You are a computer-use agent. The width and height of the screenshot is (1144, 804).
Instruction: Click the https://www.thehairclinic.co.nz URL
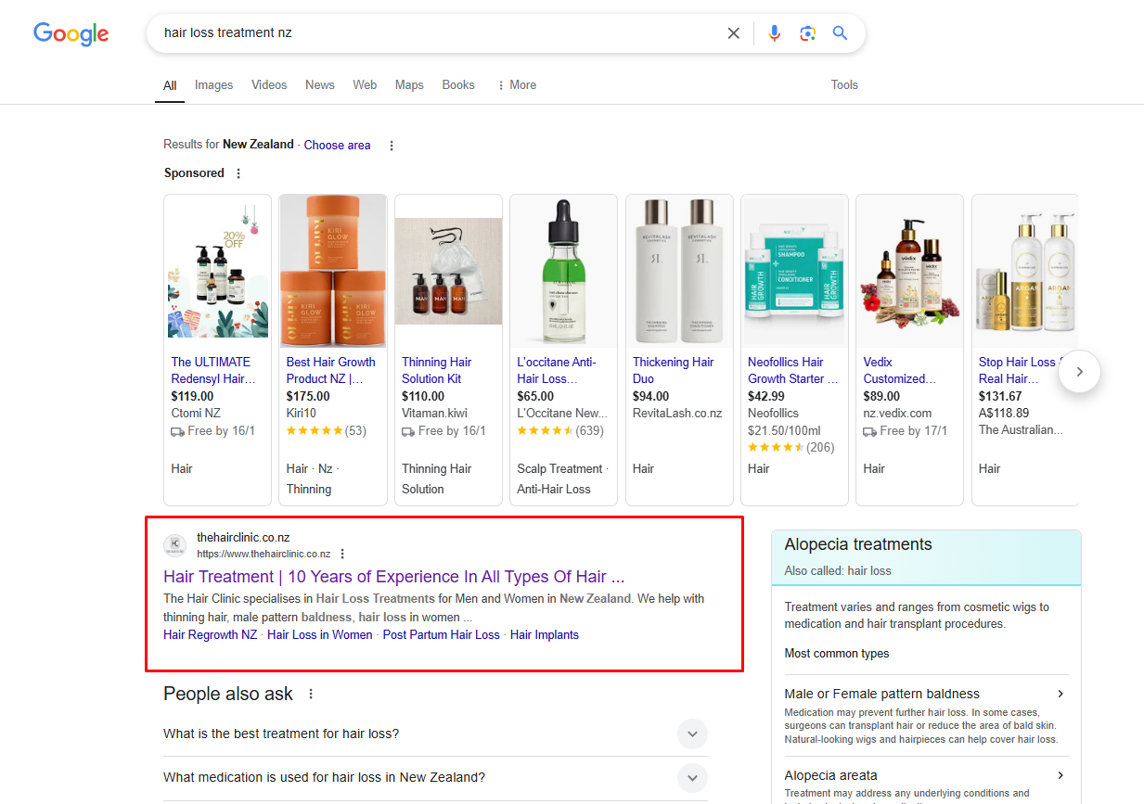(x=264, y=554)
